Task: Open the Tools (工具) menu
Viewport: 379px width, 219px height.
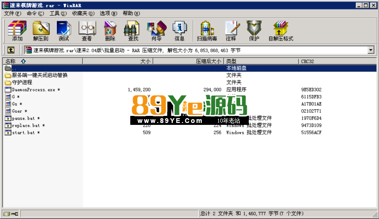Action: coord(58,13)
